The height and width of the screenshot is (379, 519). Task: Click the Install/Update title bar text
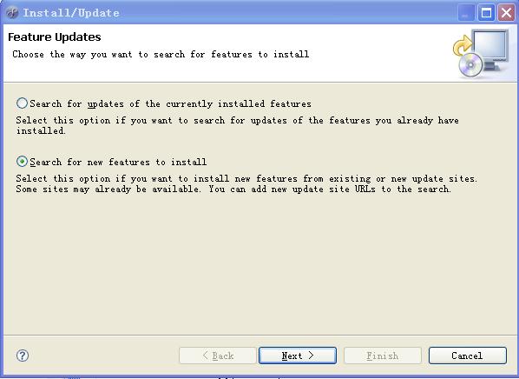71,13
